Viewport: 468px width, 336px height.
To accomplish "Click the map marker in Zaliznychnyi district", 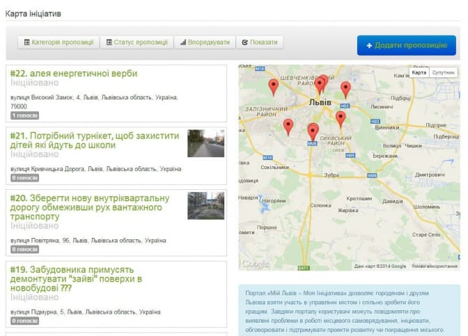I will pyautogui.click(x=273, y=86).
